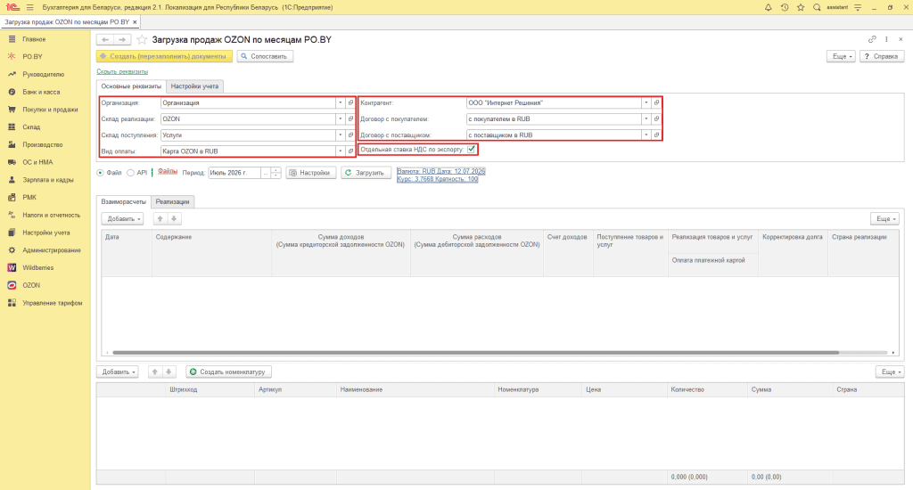Close the Загрузка продаж OZON tab
The height and width of the screenshot is (490, 913).
point(136,22)
